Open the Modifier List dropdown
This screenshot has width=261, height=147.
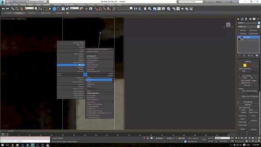click(x=248, y=27)
